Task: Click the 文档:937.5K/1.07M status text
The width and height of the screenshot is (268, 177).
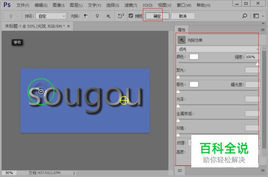Action: pyautogui.click(x=45, y=173)
